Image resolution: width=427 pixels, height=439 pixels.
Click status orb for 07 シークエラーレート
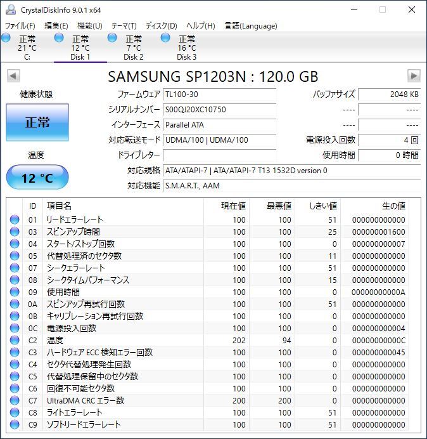[x=15, y=268]
